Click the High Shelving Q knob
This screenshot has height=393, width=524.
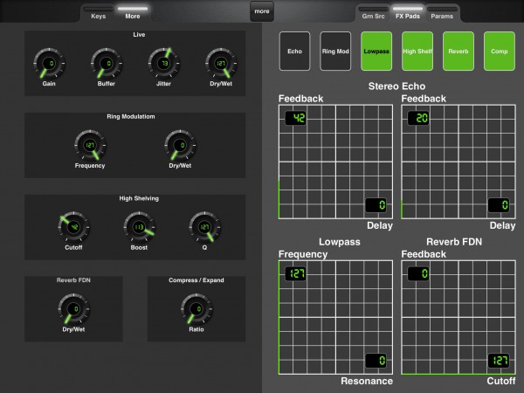[204, 227]
